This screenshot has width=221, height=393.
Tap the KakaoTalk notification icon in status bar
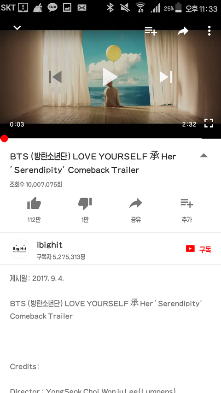52,7
